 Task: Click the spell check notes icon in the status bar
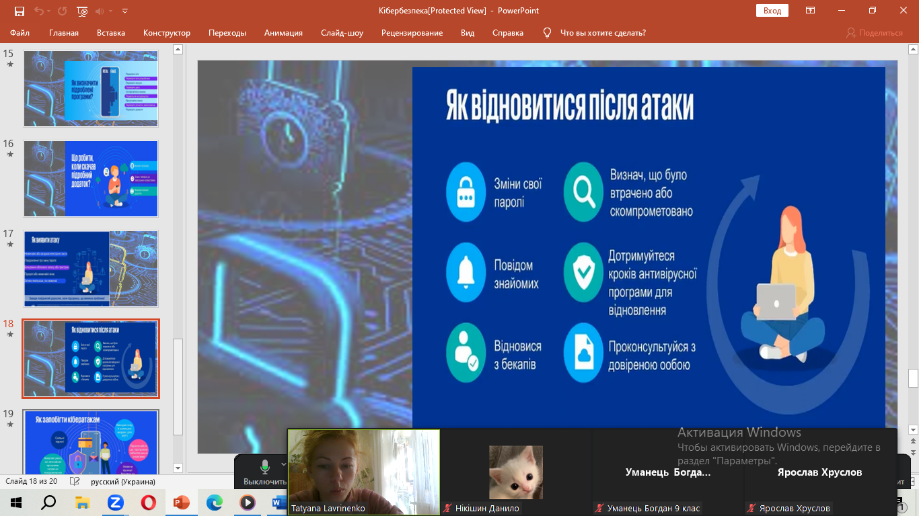click(75, 482)
